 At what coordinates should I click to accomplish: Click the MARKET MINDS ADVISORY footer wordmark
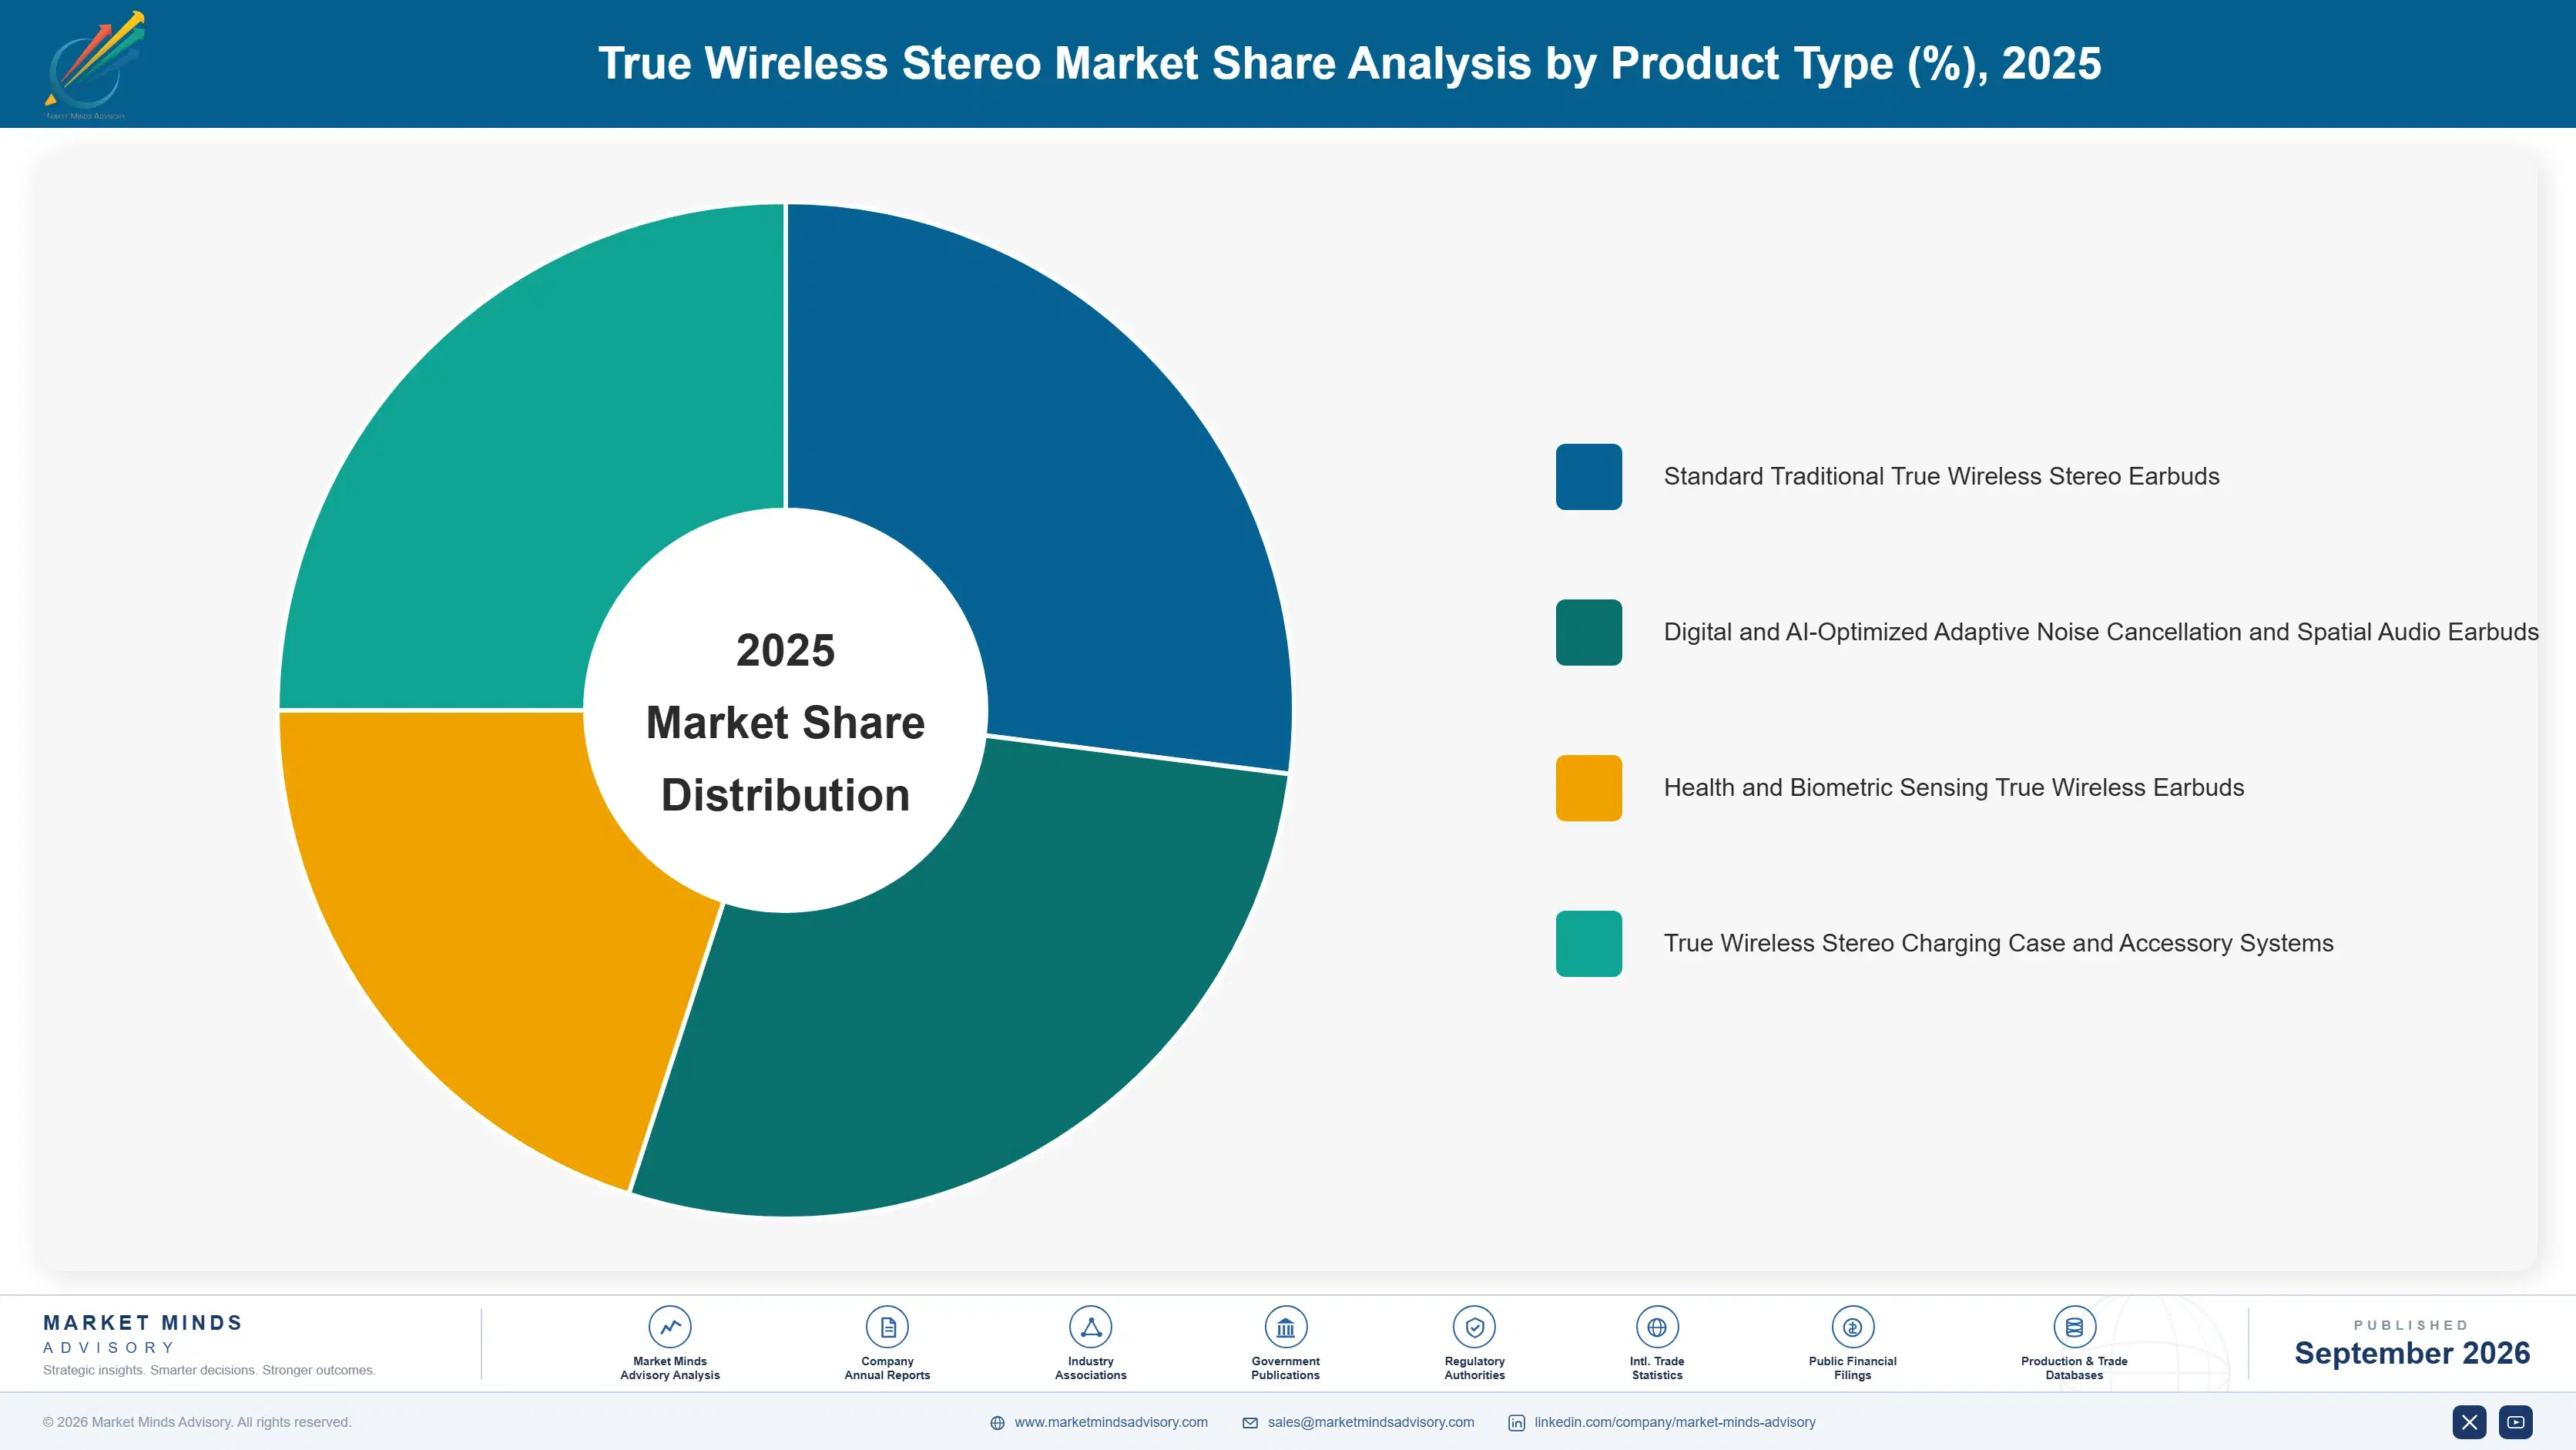pos(143,1334)
